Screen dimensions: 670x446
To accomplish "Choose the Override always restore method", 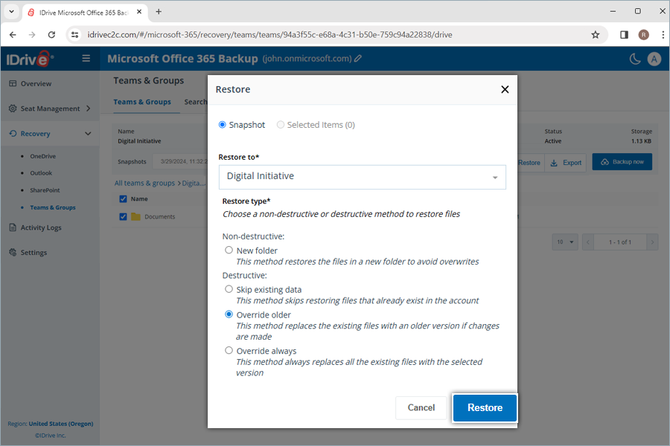I will pyautogui.click(x=229, y=350).
